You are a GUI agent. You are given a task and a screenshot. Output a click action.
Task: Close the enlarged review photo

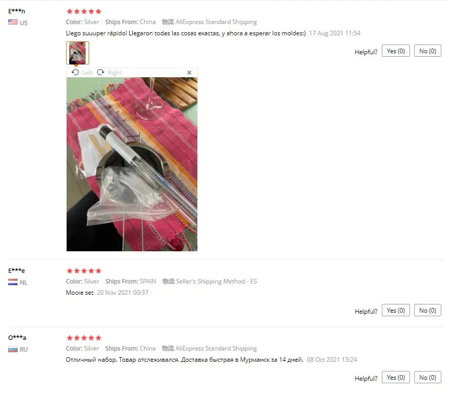point(189,73)
